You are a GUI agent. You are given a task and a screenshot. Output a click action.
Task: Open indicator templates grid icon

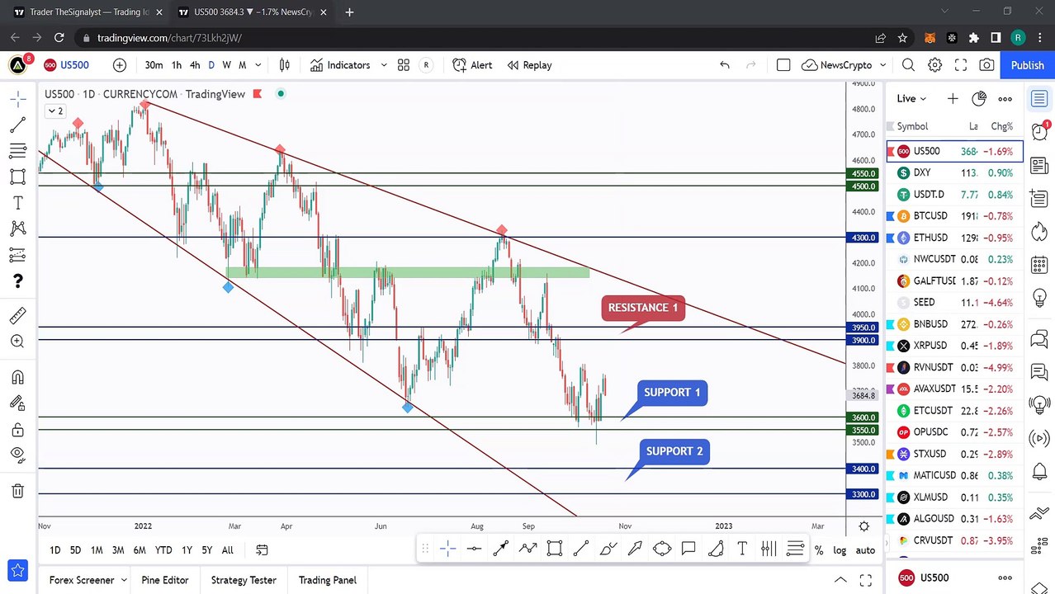(x=404, y=65)
